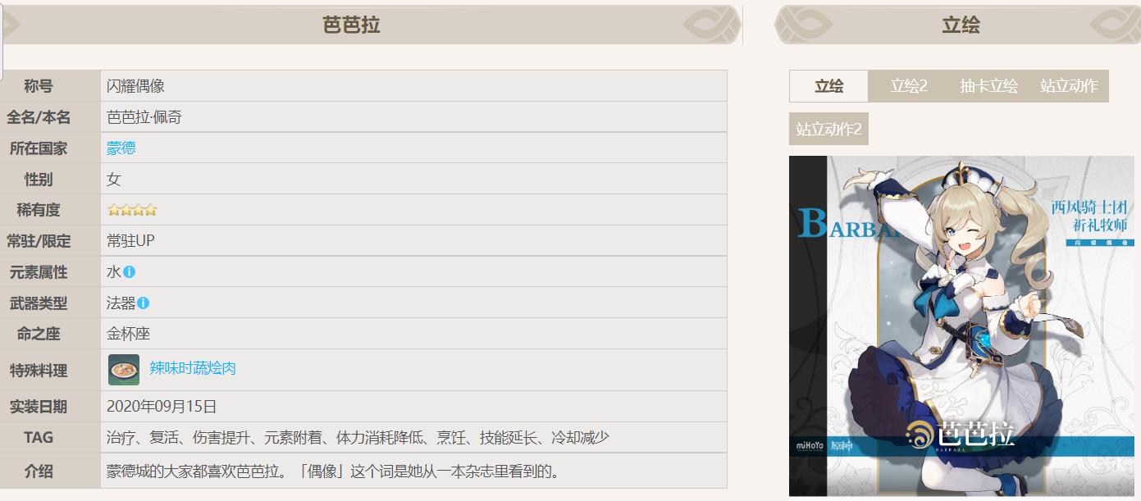The image size is (1141, 501).
Task: Click the 辣味时蔬烩肉 dish icon
Action: click(x=124, y=370)
